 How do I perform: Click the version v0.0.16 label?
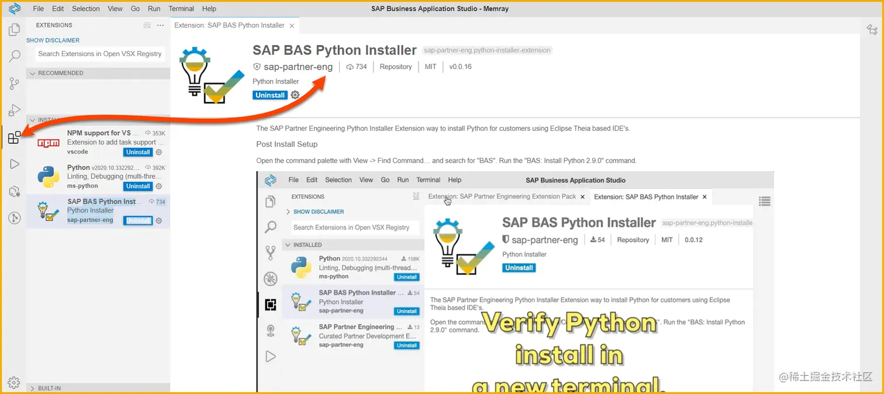460,67
